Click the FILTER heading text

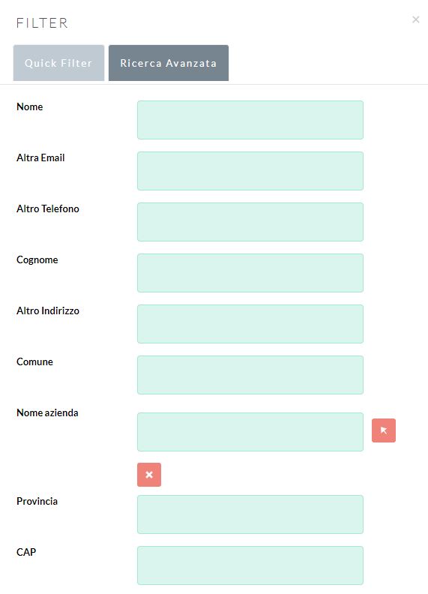(42, 23)
